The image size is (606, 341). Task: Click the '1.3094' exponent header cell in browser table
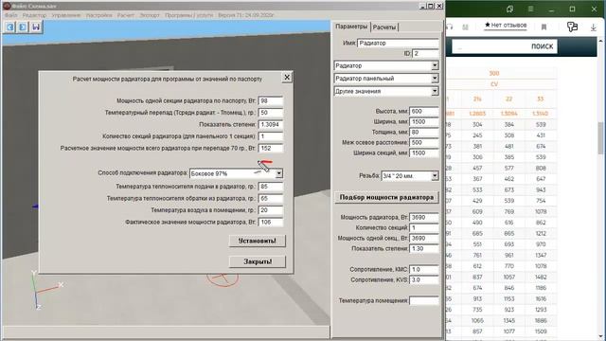point(508,114)
